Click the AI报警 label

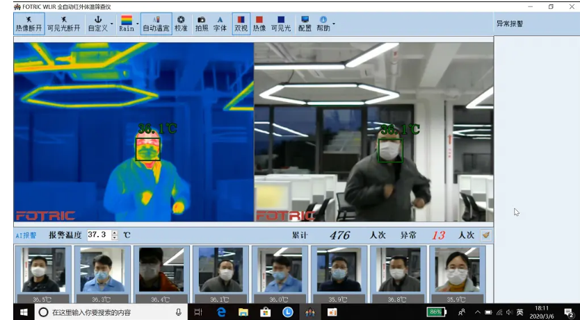[x=26, y=236]
